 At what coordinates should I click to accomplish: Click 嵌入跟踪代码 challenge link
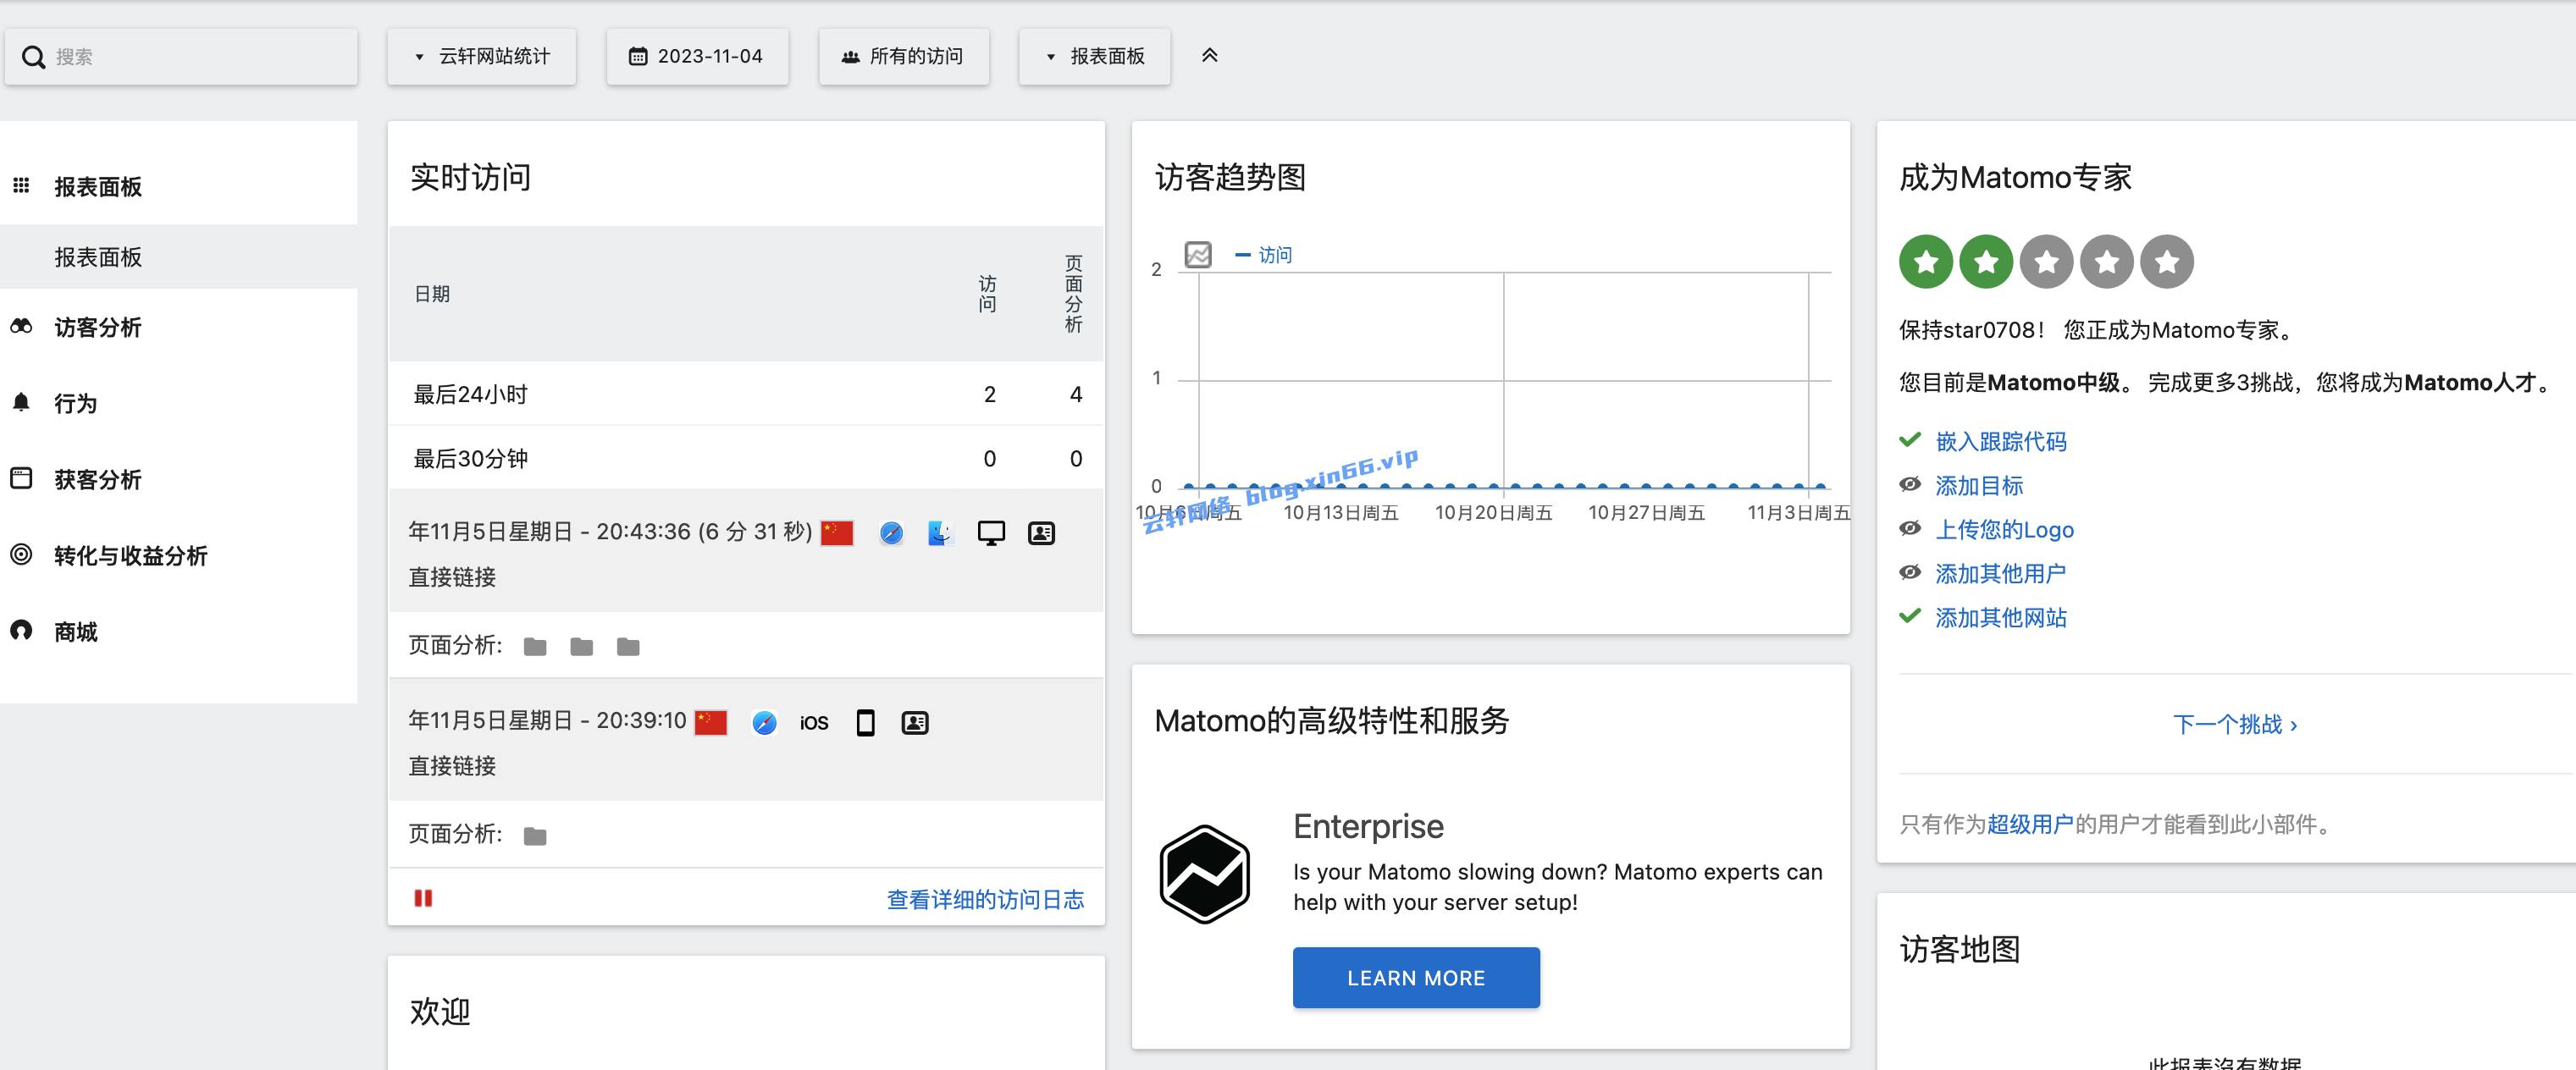[2001, 441]
